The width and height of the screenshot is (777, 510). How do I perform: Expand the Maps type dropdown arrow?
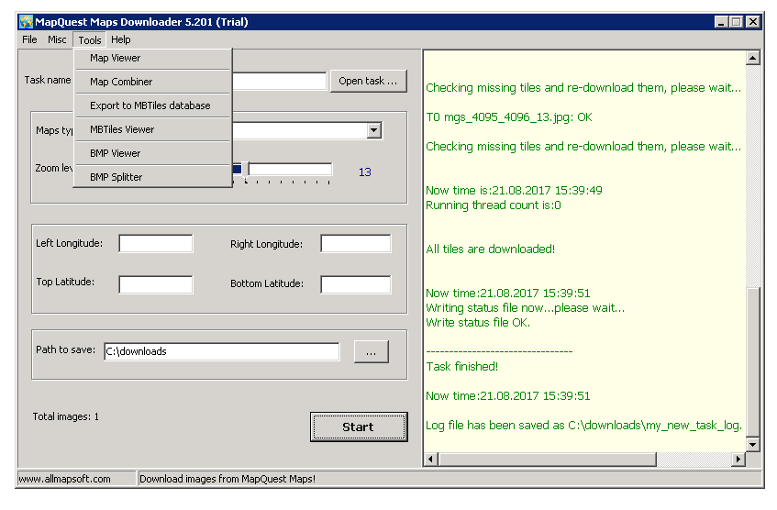374,130
